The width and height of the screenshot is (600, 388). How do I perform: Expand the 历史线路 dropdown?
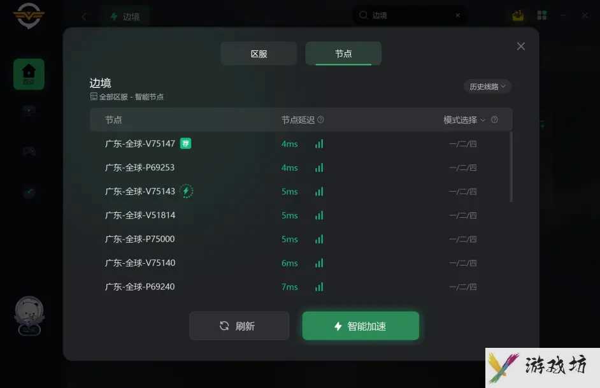[487, 87]
